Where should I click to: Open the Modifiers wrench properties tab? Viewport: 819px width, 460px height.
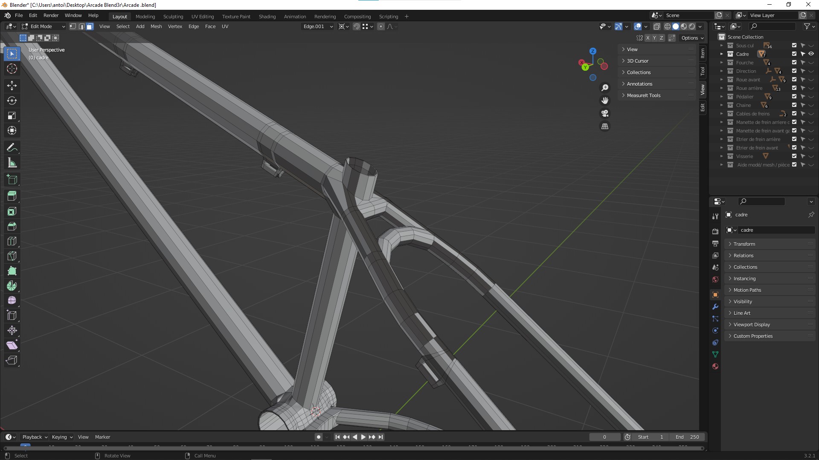715,307
